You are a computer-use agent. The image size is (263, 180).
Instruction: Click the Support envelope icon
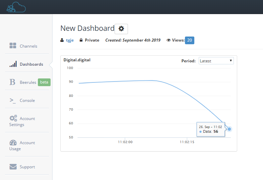pyautogui.click(x=13, y=167)
